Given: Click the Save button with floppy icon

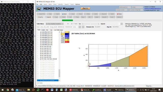Looking at the screenshot, I should click(x=64, y=14).
